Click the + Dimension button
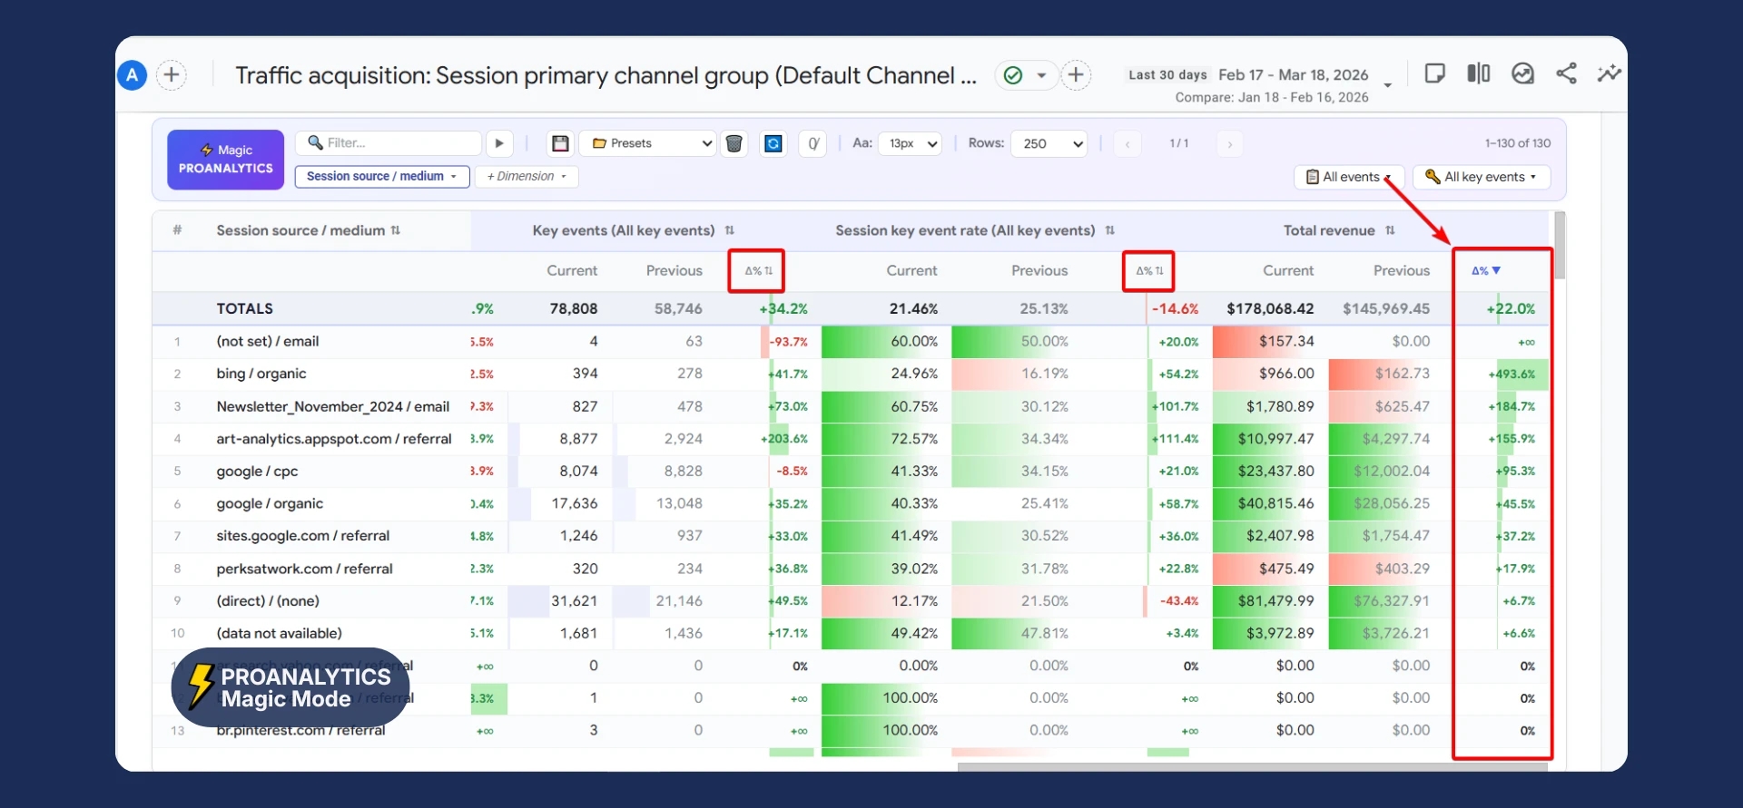 pyautogui.click(x=527, y=176)
